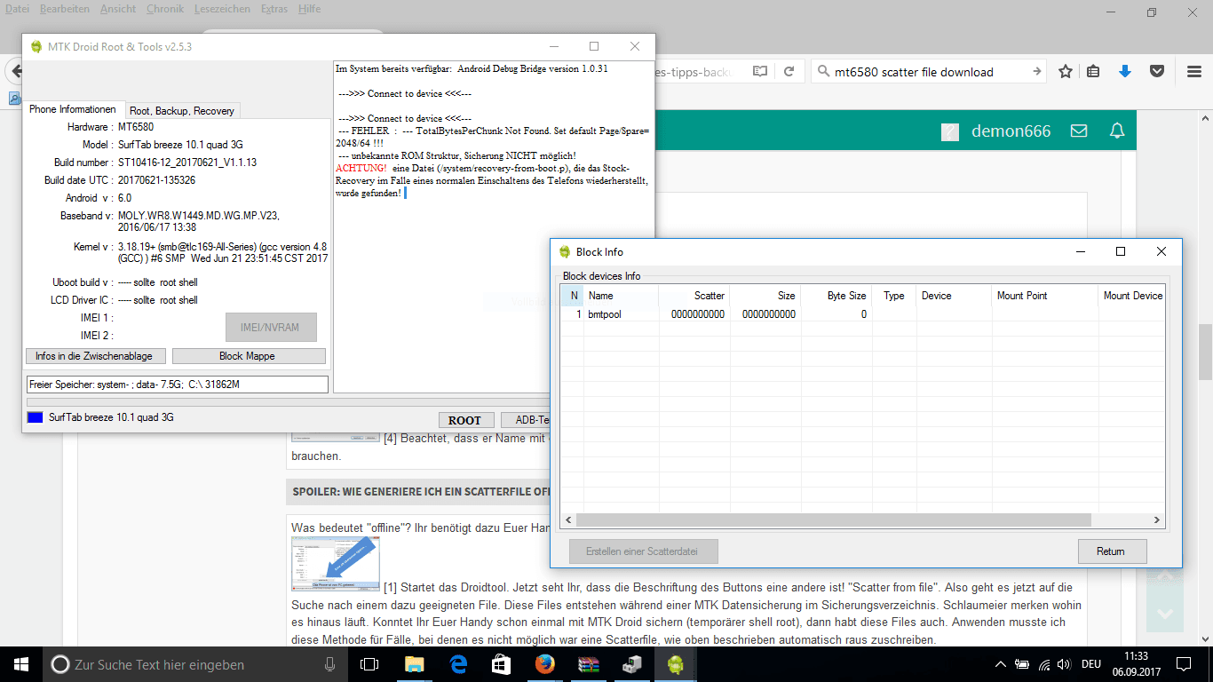
Task: Click the Device column header
Action: coord(954,296)
